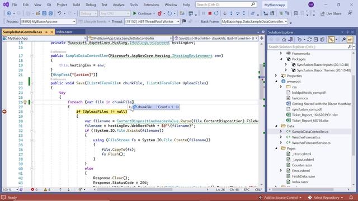Screen dimensions: 358x201
Task: Click the Show Threads flag icon
Action: 184,21
